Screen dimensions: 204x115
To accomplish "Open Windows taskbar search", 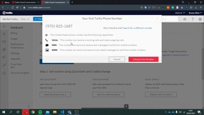I will point(11,112).
